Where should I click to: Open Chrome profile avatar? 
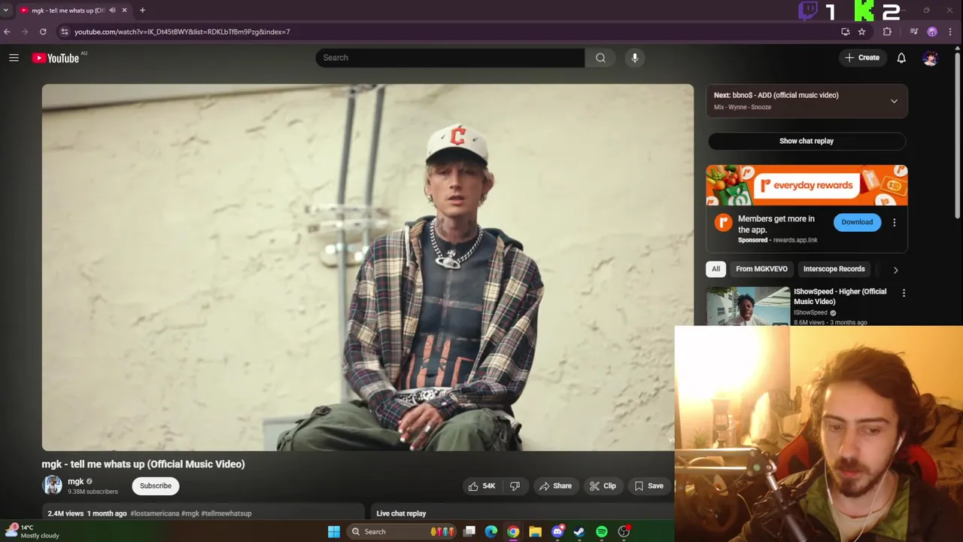pos(932,32)
